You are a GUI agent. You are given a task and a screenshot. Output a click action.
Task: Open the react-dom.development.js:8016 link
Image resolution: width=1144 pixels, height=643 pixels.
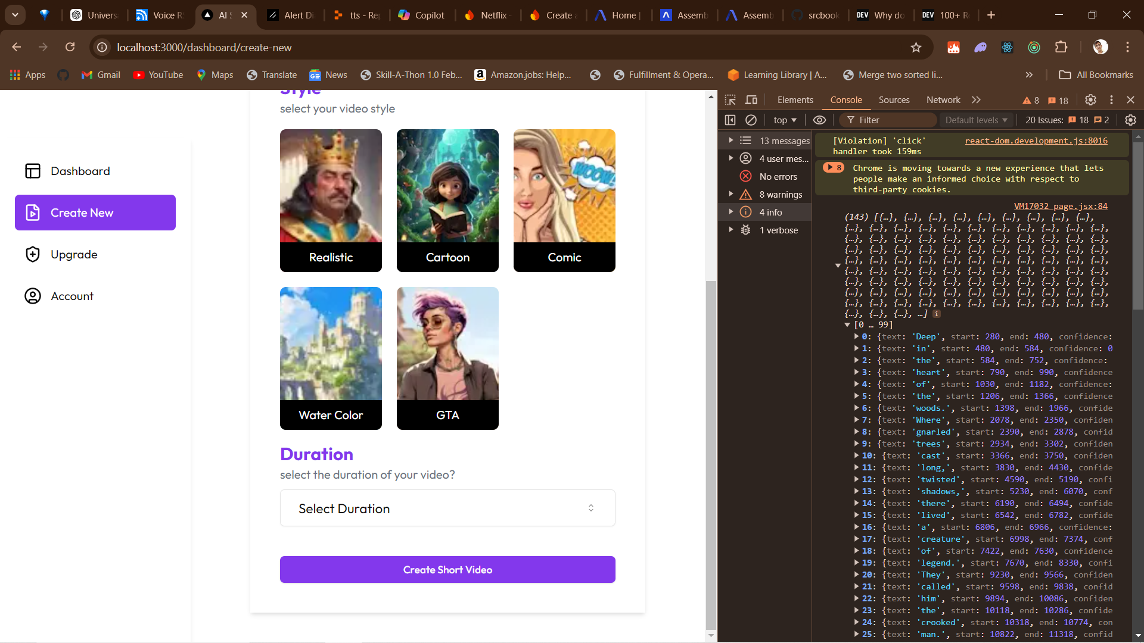[x=1036, y=141]
